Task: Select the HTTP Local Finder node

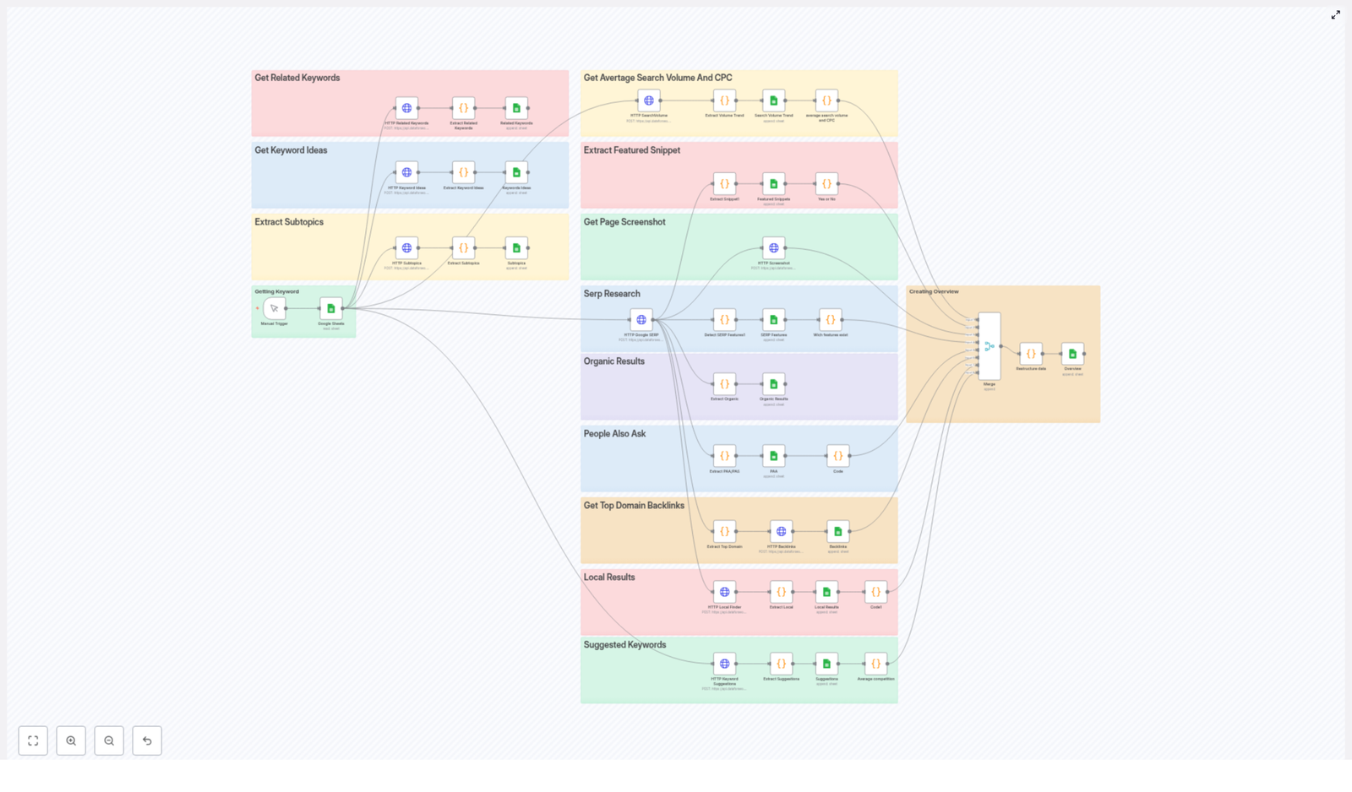Action: tap(724, 592)
